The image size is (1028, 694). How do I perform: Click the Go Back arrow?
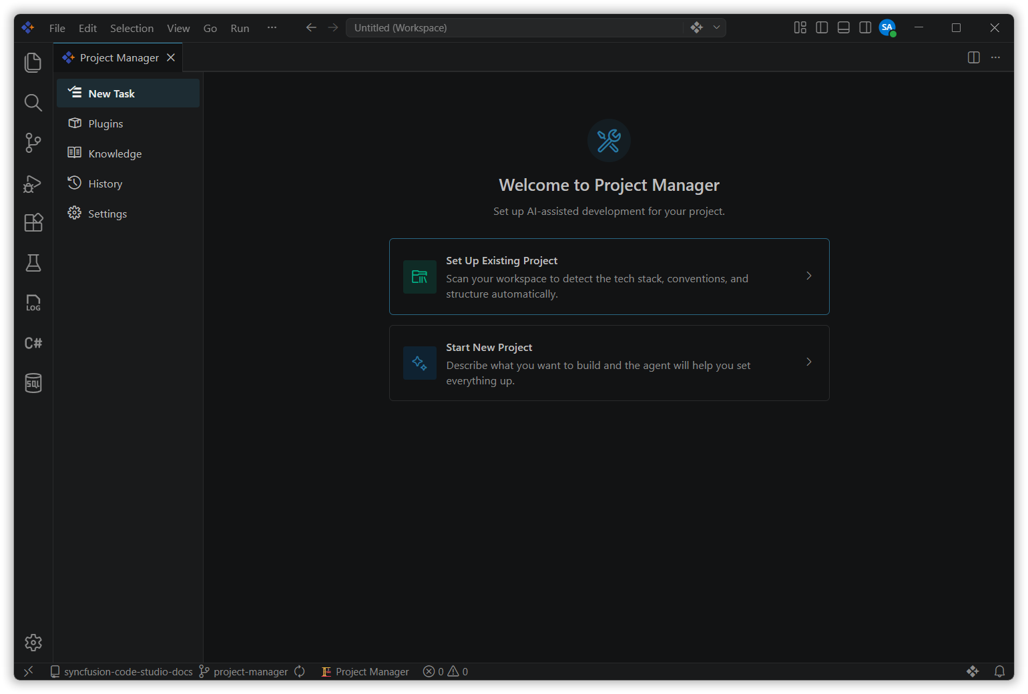click(x=311, y=27)
